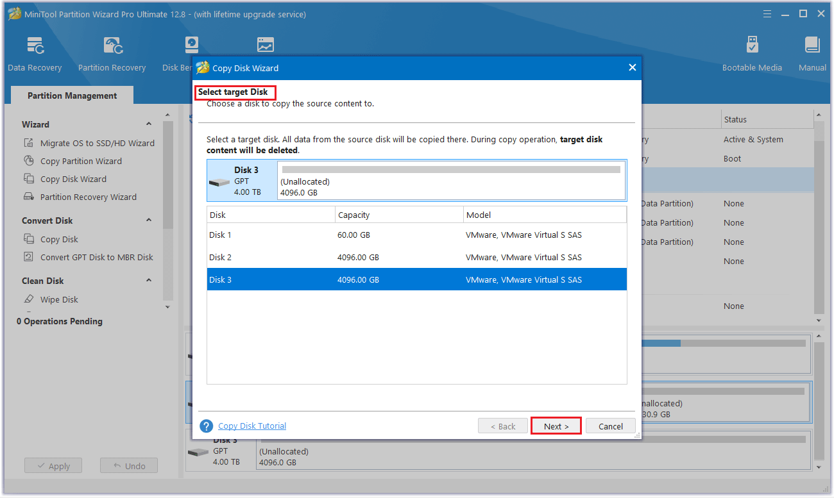
Task: Click the Active & System status cell
Action: tap(753, 139)
